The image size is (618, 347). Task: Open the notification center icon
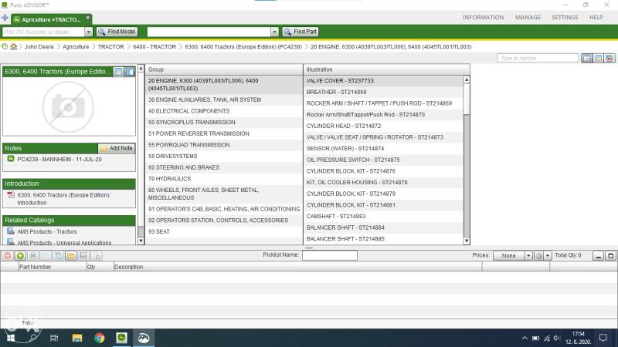tap(603, 338)
